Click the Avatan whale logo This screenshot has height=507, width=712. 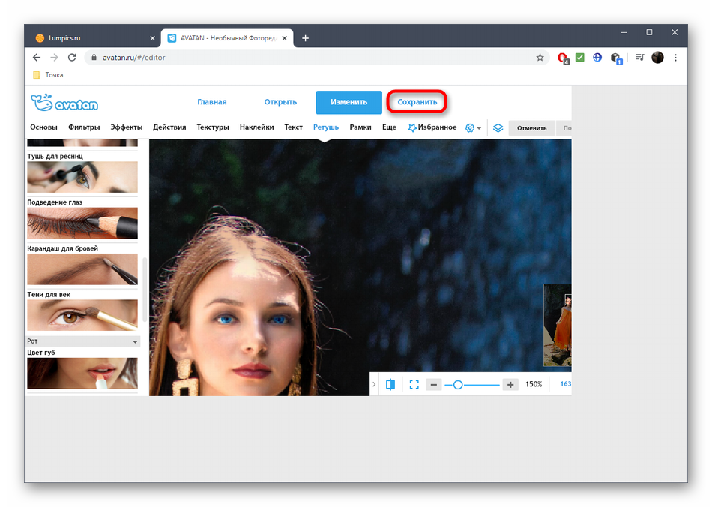(x=64, y=103)
